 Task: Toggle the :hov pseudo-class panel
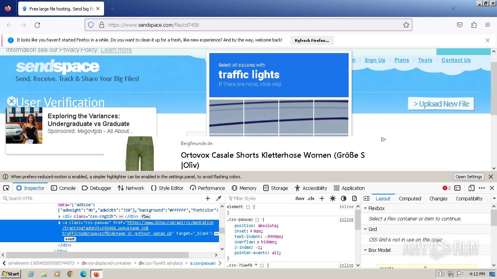click(x=300, y=198)
